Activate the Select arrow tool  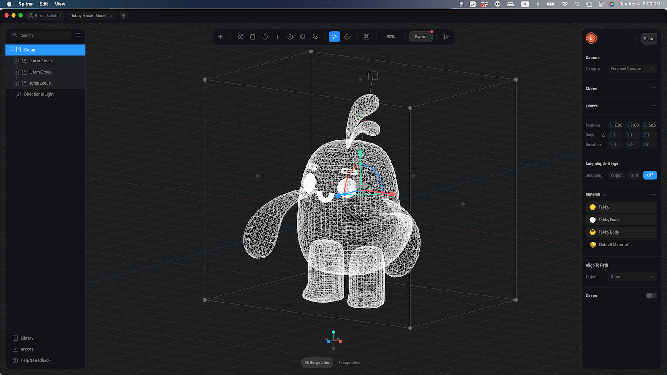334,37
